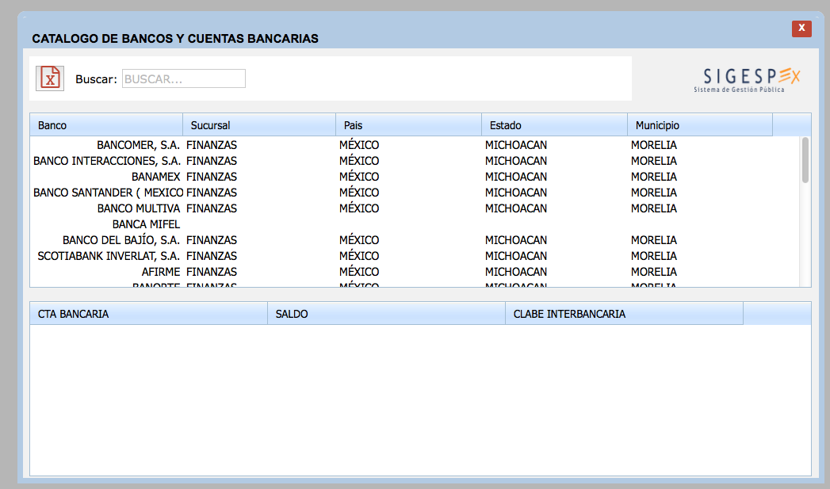Click the bank list vertical scrollbar thumb

click(x=805, y=160)
